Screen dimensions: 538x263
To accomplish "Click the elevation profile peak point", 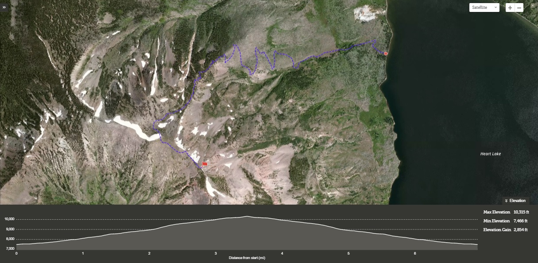I will coord(247,217).
